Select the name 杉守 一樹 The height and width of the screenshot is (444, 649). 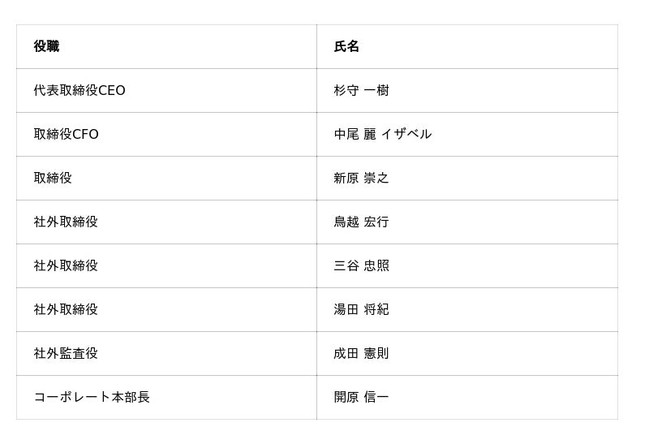pyautogui.click(x=361, y=91)
